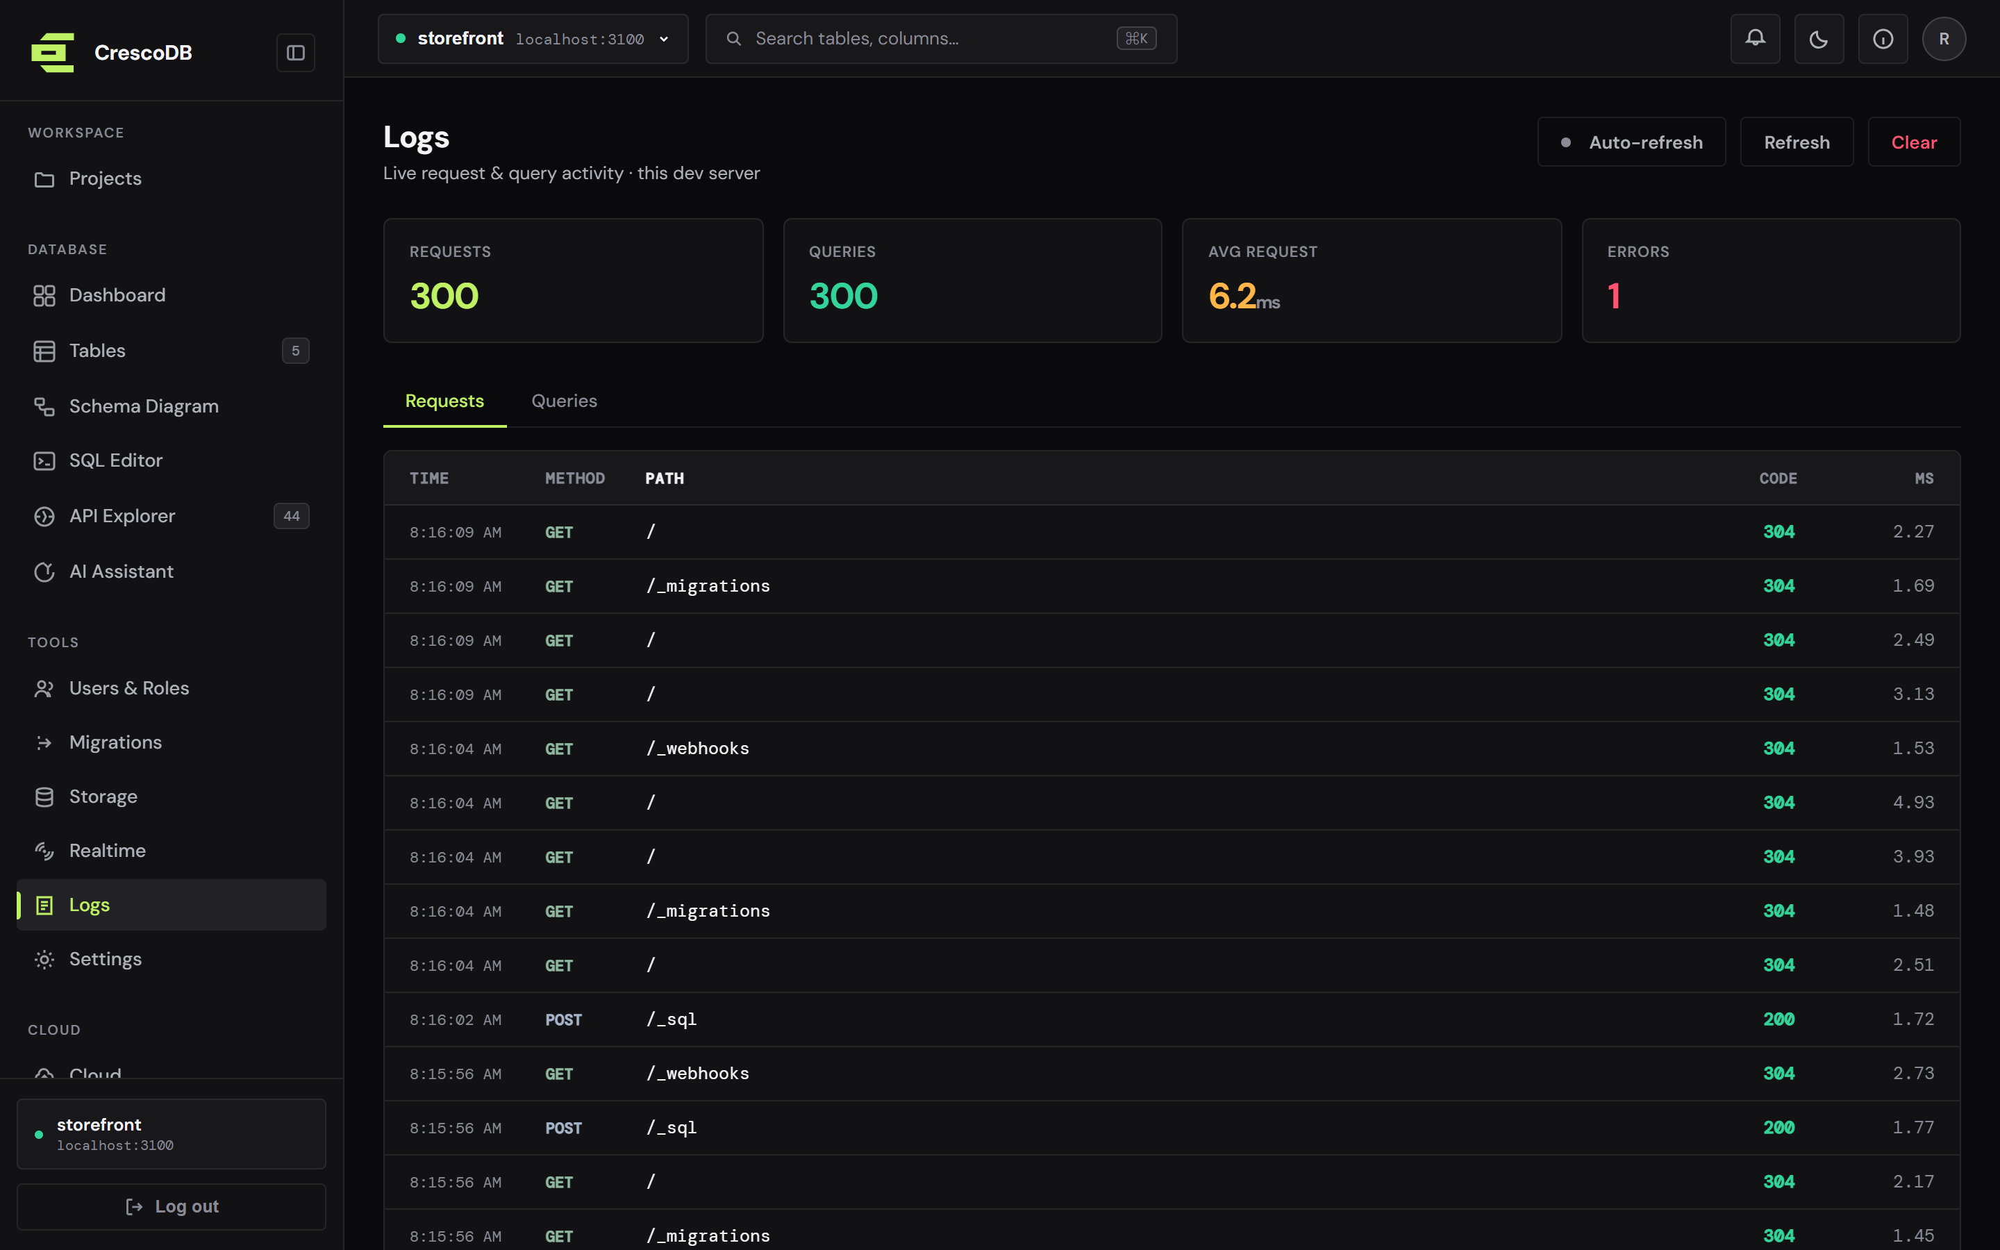The image size is (2000, 1250).
Task: Focus the Search tables, columns field
Action: (942, 39)
